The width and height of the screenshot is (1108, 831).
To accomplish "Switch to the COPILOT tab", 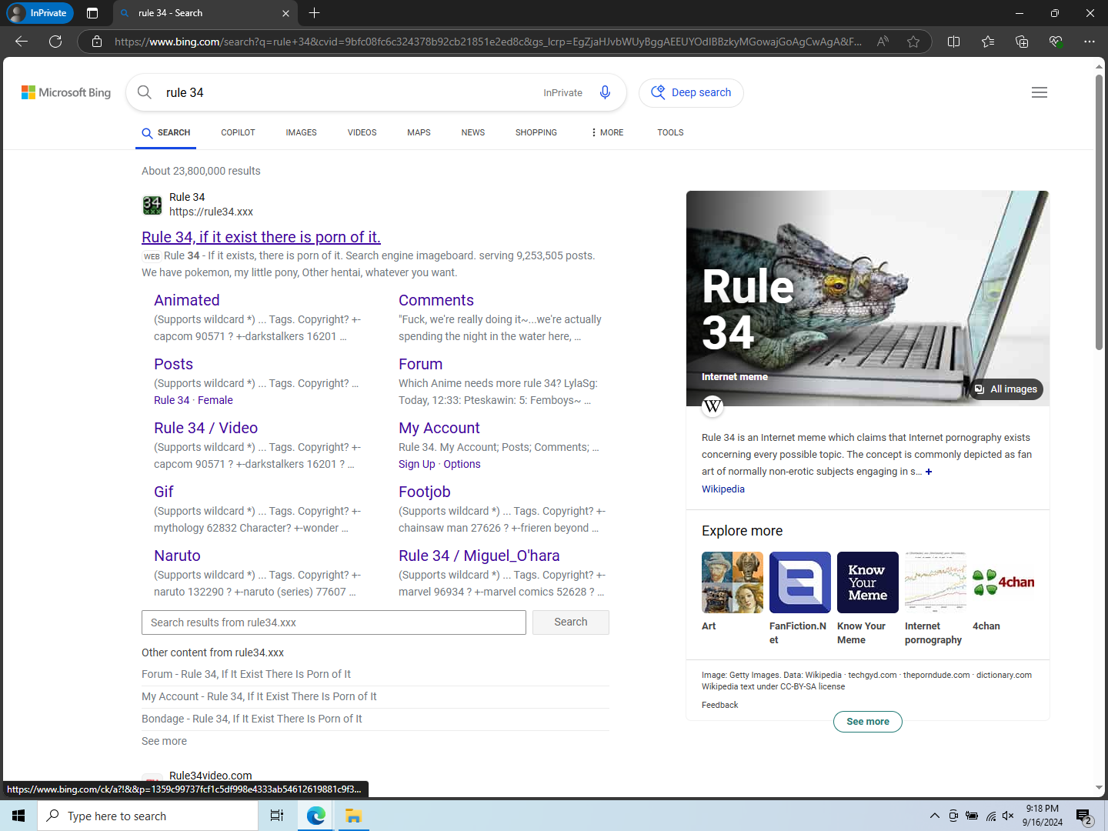I will pyautogui.click(x=238, y=132).
